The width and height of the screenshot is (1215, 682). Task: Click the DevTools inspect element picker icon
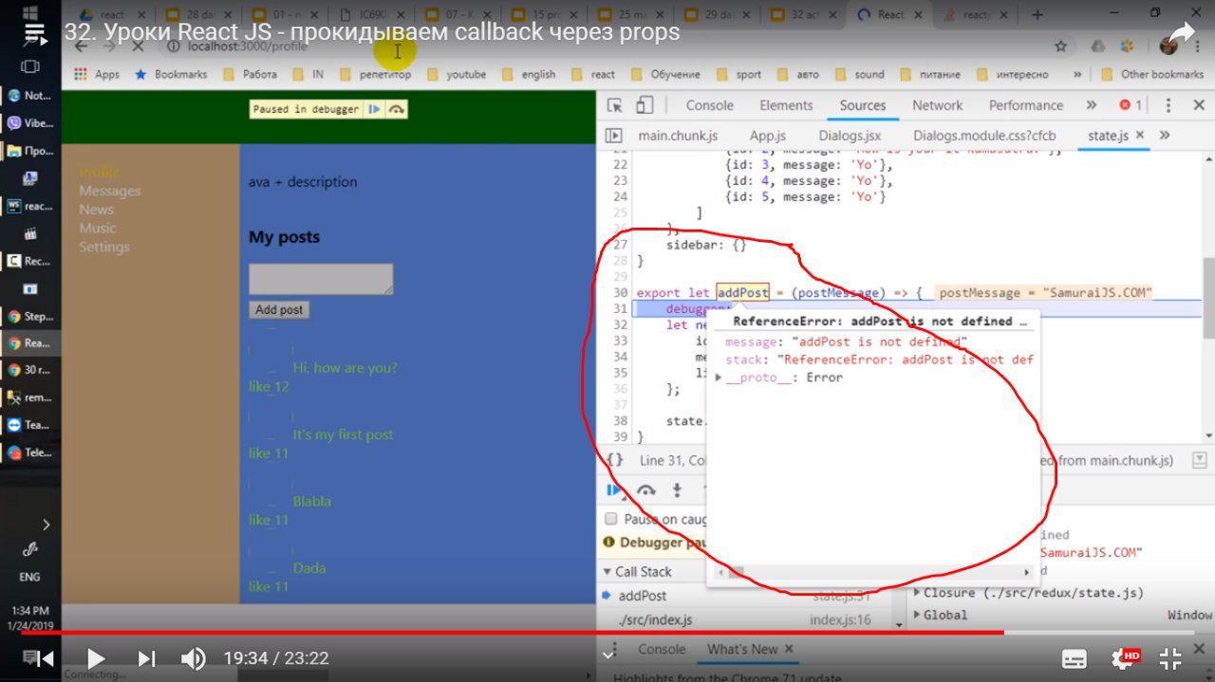tap(615, 105)
